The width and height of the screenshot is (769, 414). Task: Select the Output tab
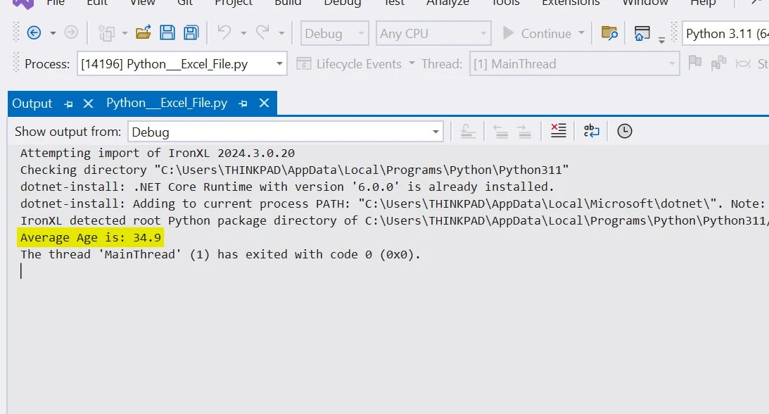click(x=32, y=103)
